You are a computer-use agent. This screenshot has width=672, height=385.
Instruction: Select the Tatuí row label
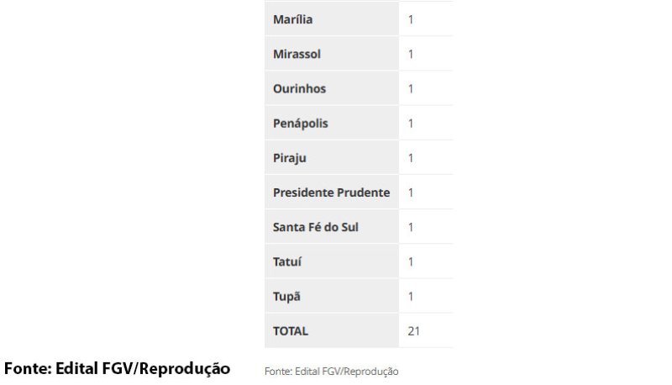(287, 261)
